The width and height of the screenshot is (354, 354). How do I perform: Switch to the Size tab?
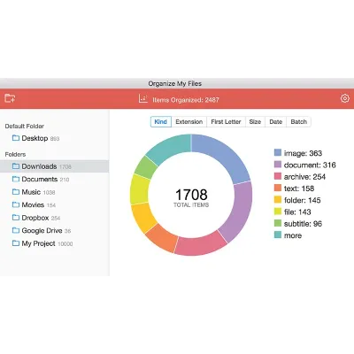[255, 122]
